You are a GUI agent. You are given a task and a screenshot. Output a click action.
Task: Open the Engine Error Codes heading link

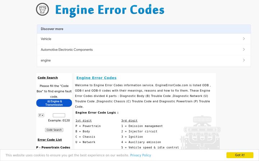96,78
